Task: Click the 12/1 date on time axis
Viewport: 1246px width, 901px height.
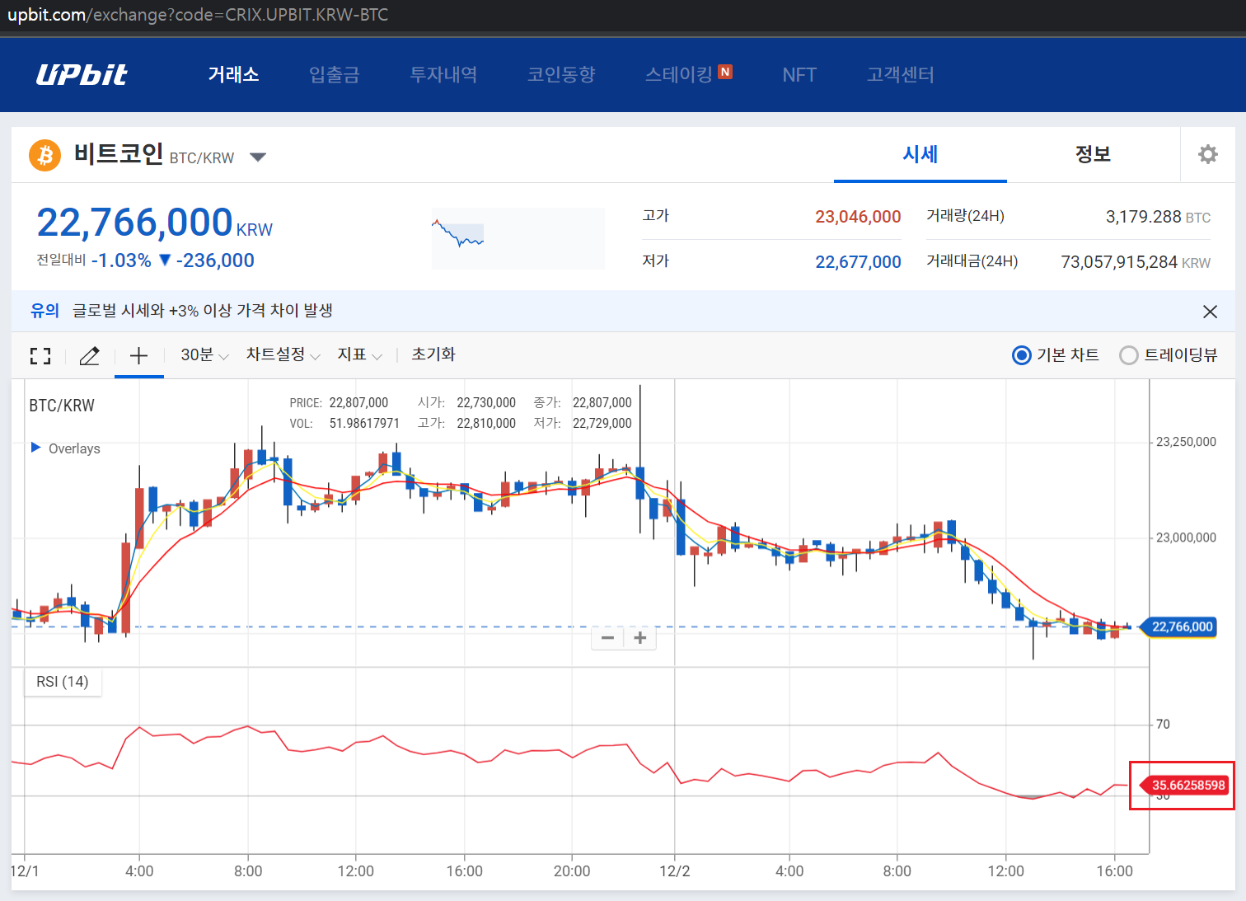Action: point(25,871)
